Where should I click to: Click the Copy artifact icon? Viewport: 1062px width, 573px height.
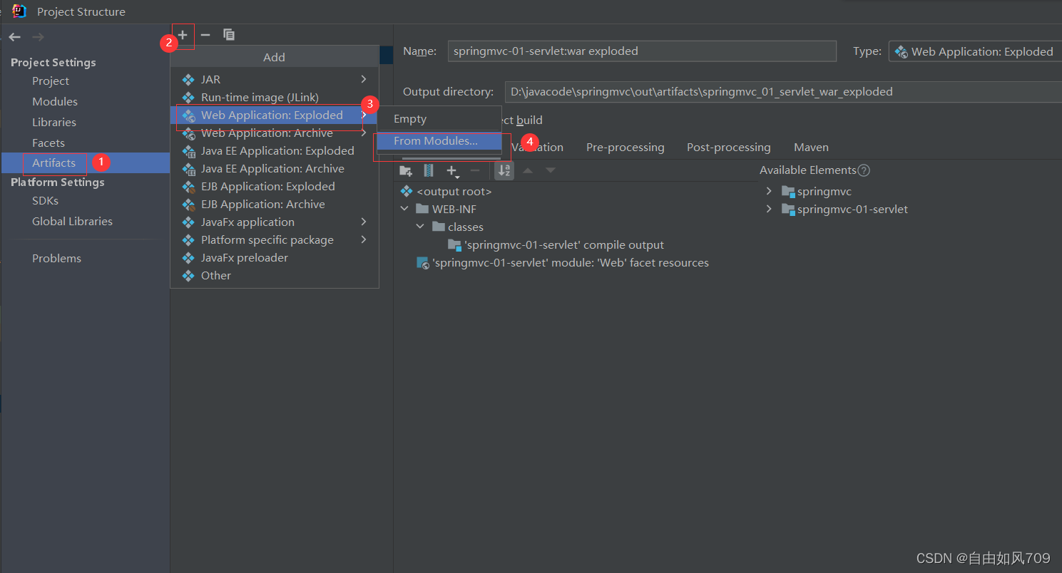(229, 34)
